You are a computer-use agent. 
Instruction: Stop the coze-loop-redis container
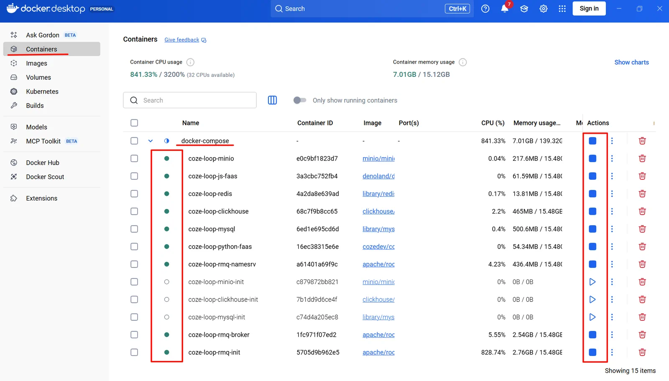592,194
